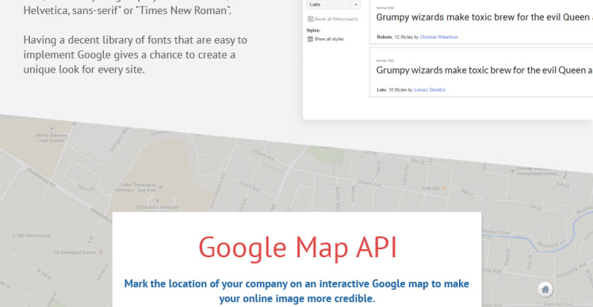Screen dimensions: 593x307
Task: Click the Google Map API heading
Action: pos(297,248)
